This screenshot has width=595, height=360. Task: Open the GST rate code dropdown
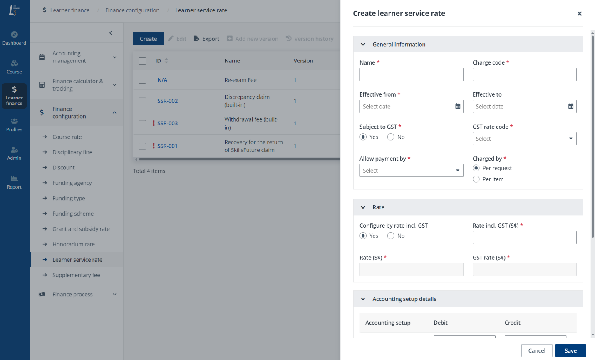click(x=524, y=139)
